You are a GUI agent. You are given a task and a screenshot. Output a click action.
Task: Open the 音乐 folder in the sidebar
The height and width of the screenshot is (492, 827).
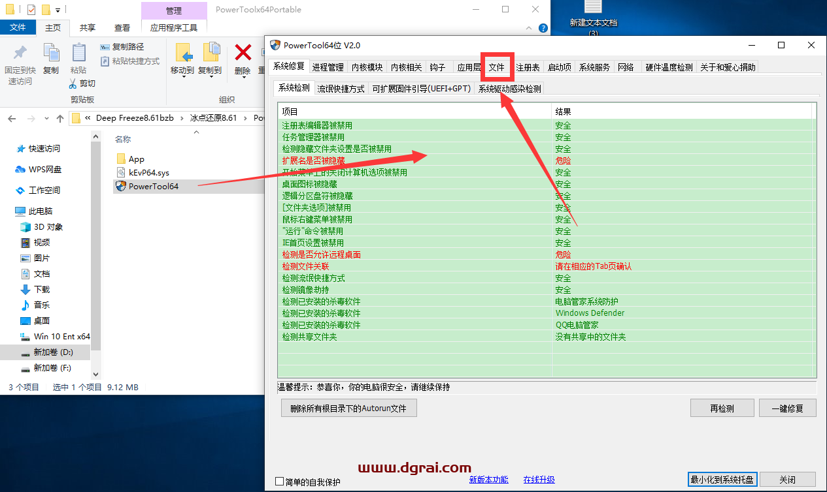(35, 305)
